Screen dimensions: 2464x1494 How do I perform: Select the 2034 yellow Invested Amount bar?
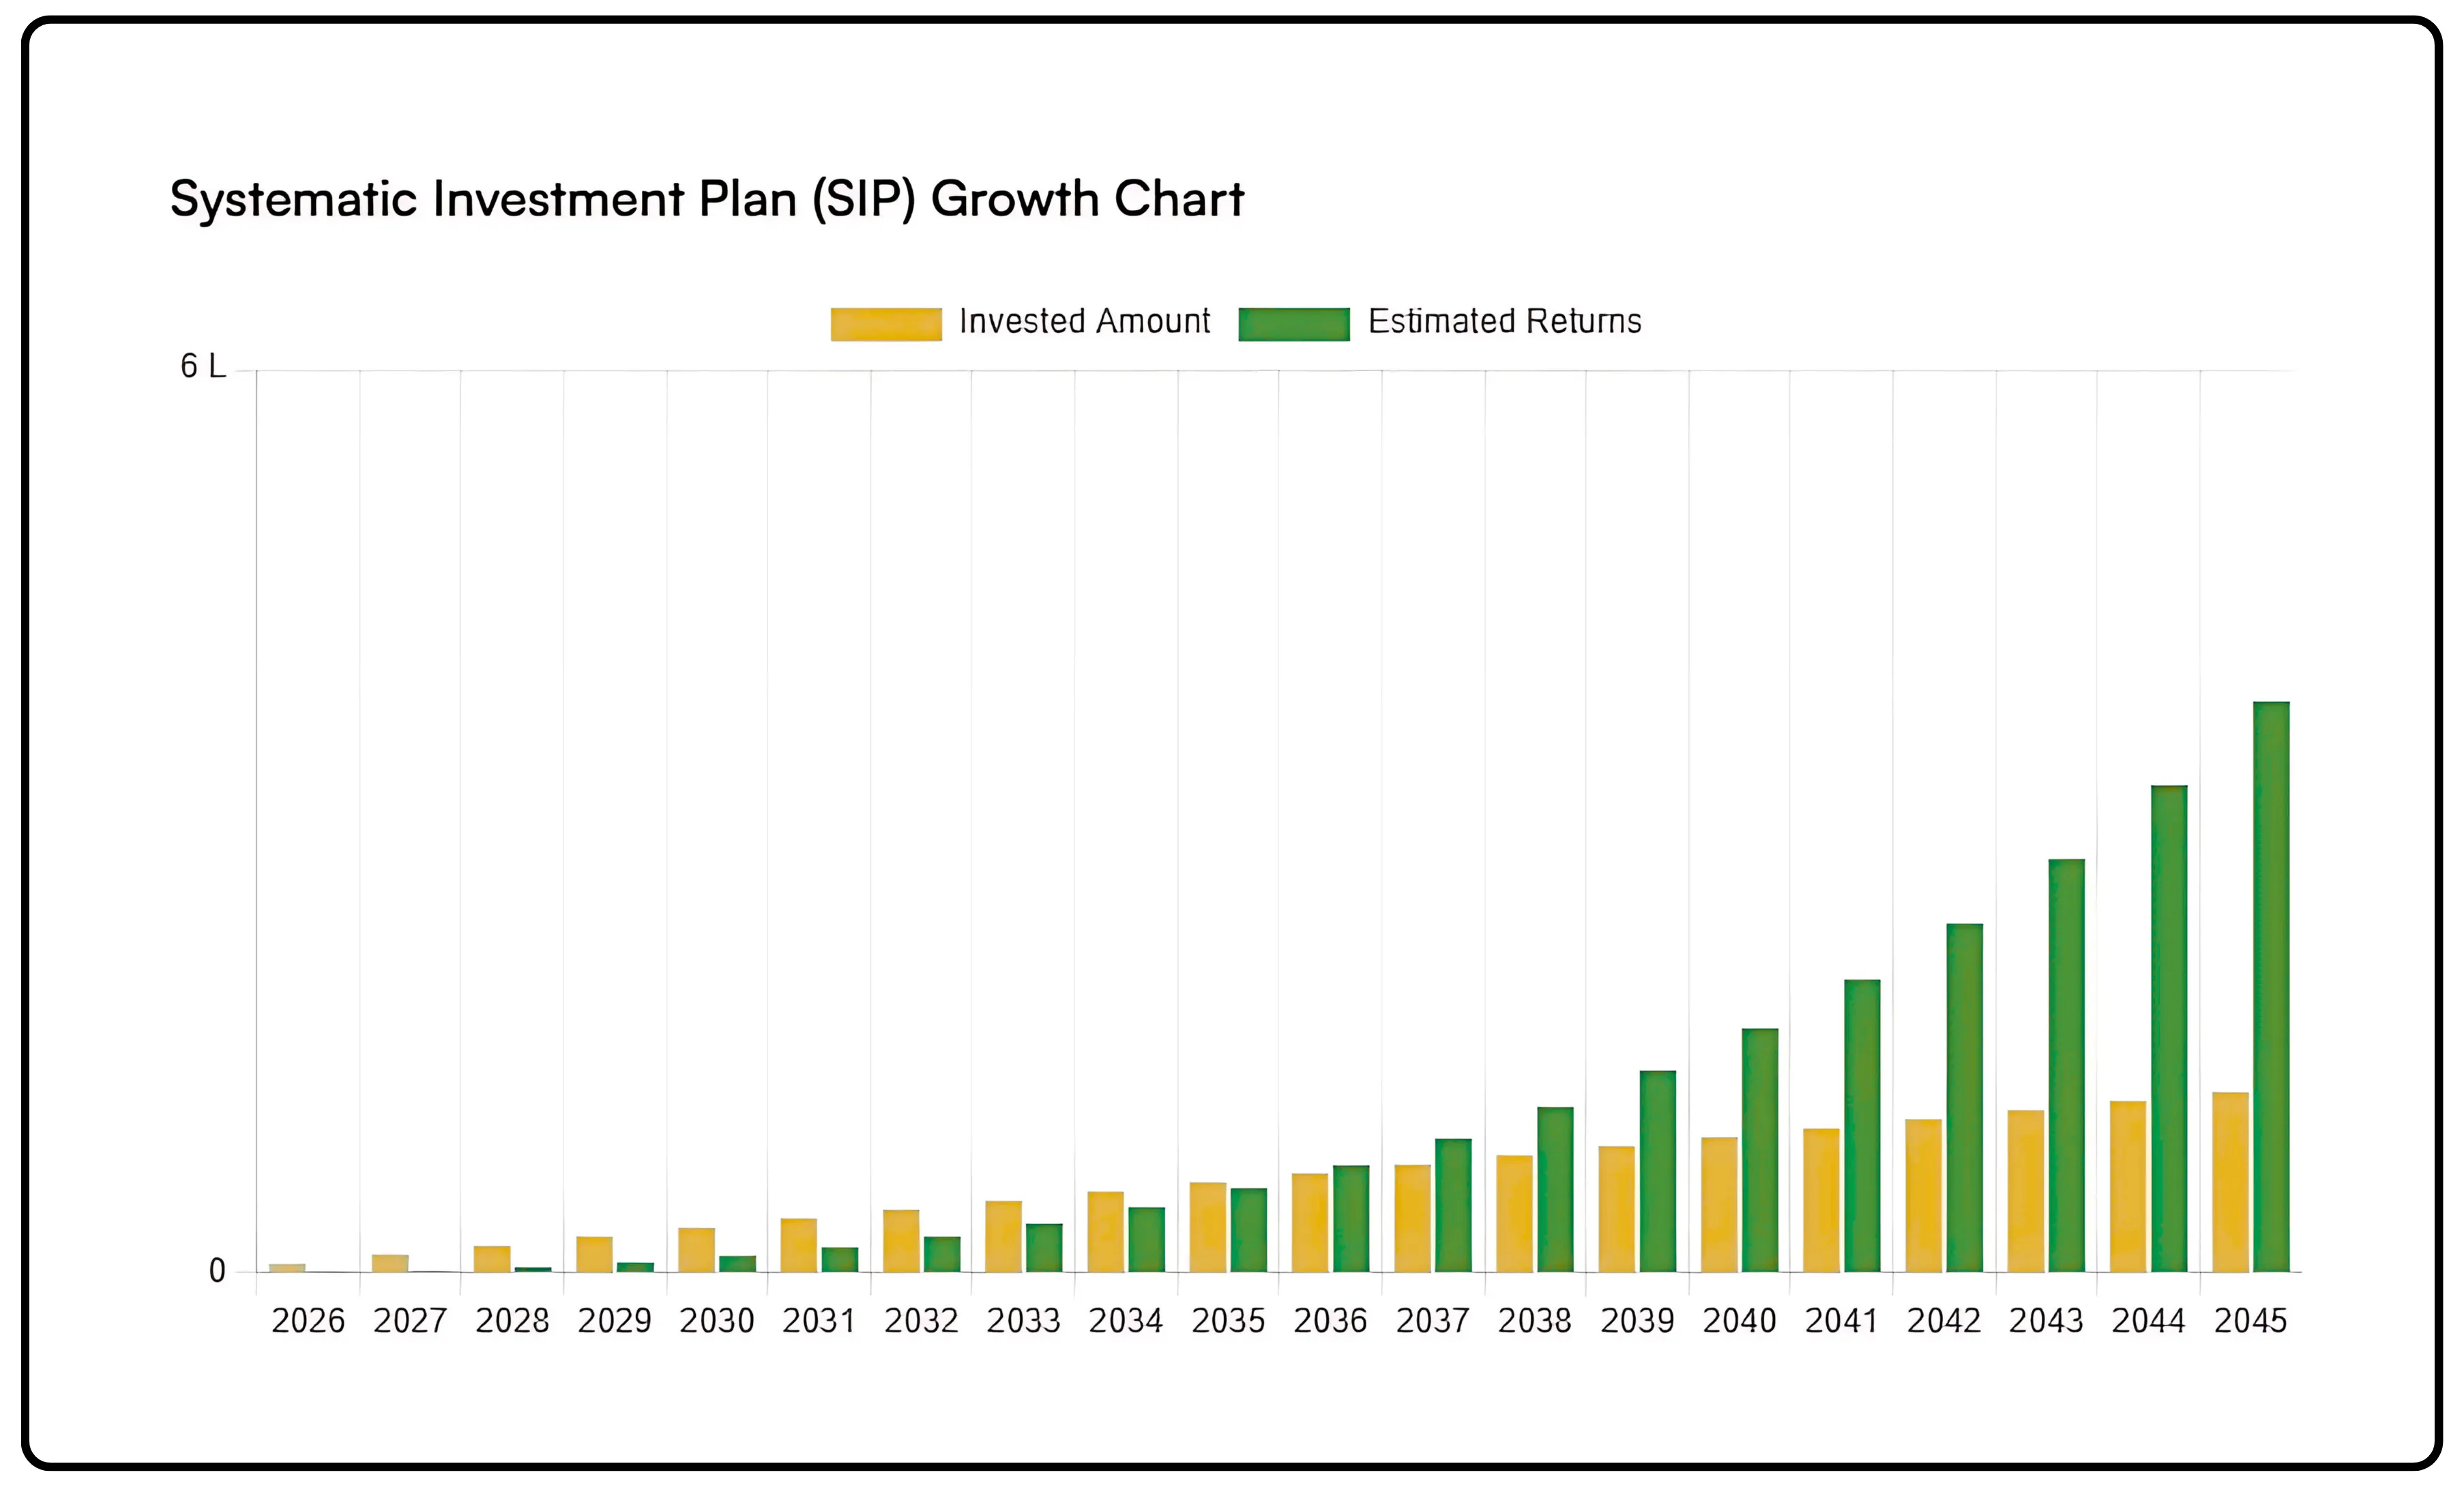[1106, 1232]
